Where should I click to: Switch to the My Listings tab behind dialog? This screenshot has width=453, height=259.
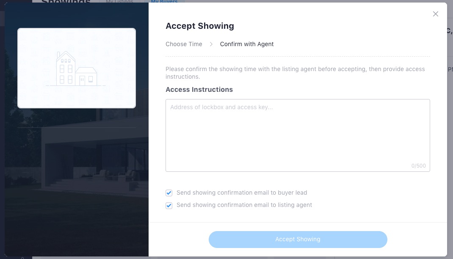[x=119, y=2]
